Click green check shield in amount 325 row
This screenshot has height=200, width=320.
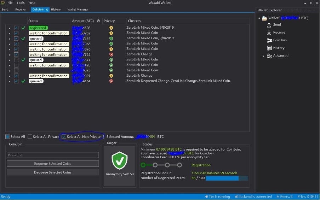coord(111,70)
